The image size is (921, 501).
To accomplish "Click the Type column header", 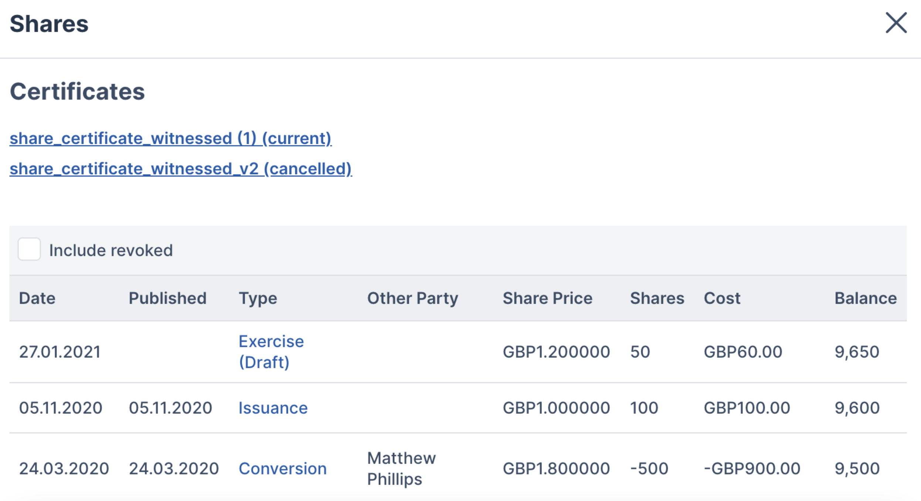I will 258,298.
